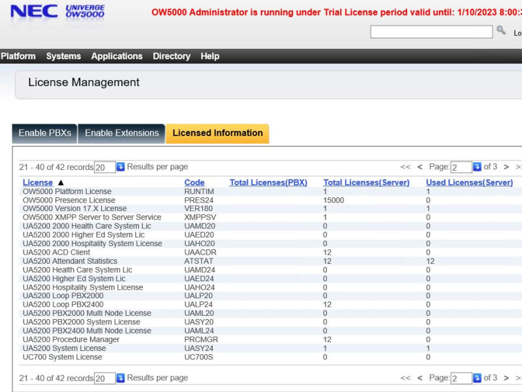Click the search text box
This screenshot has height=392, width=522.
tap(431, 32)
